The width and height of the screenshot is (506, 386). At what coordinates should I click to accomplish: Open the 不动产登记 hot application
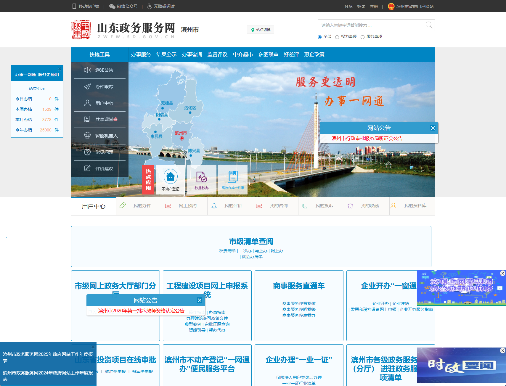click(x=170, y=179)
